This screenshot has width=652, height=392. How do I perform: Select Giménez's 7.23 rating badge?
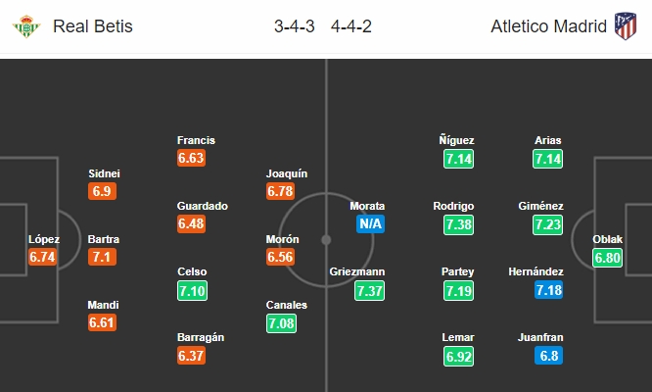[548, 224]
